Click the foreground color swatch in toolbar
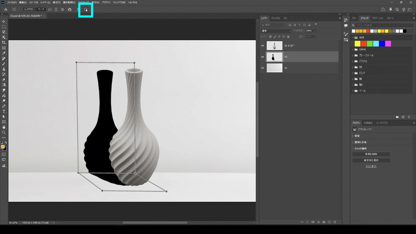Image resolution: width=416 pixels, height=234 pixels. pyautogui.click(x=3, y=147)
